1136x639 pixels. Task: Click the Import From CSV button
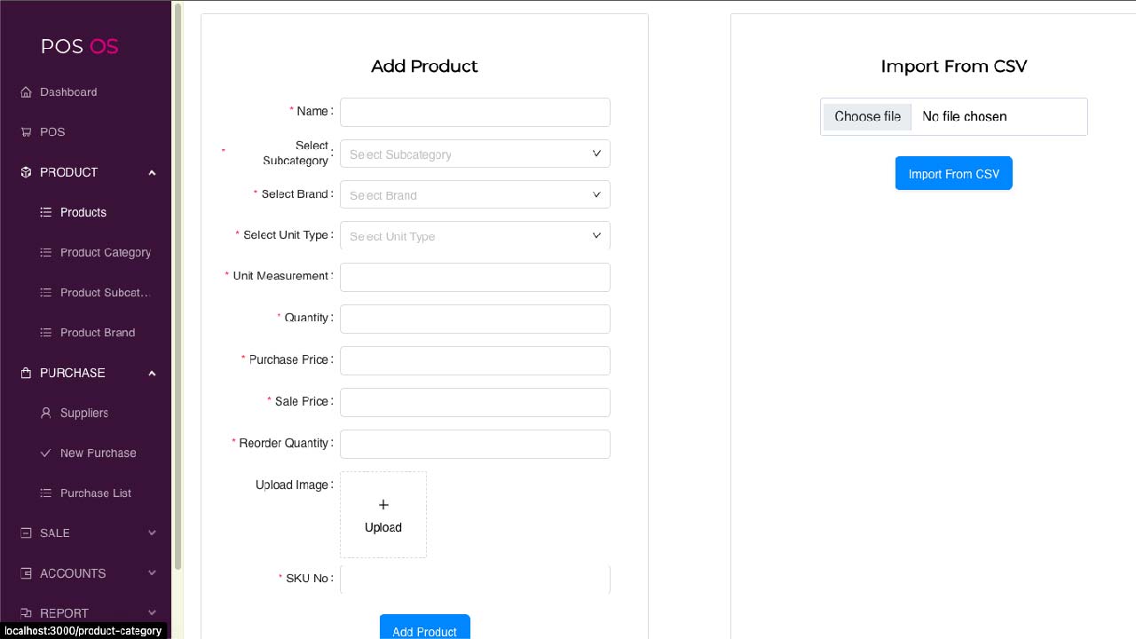tap(953, 174)
